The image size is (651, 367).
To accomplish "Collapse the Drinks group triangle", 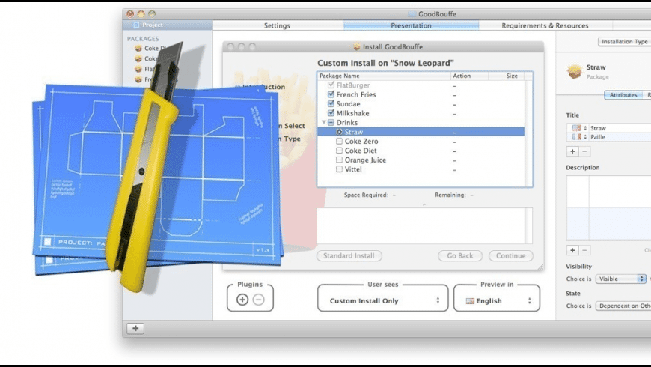I will [x=324, y=122].
